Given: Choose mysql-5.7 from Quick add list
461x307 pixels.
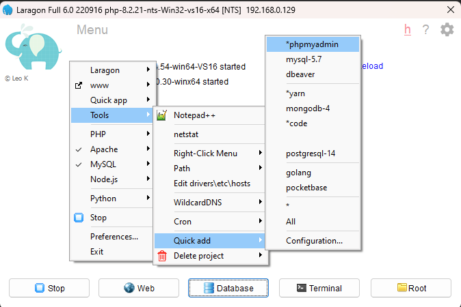Looking at the screenshot, I should (304, 59).
